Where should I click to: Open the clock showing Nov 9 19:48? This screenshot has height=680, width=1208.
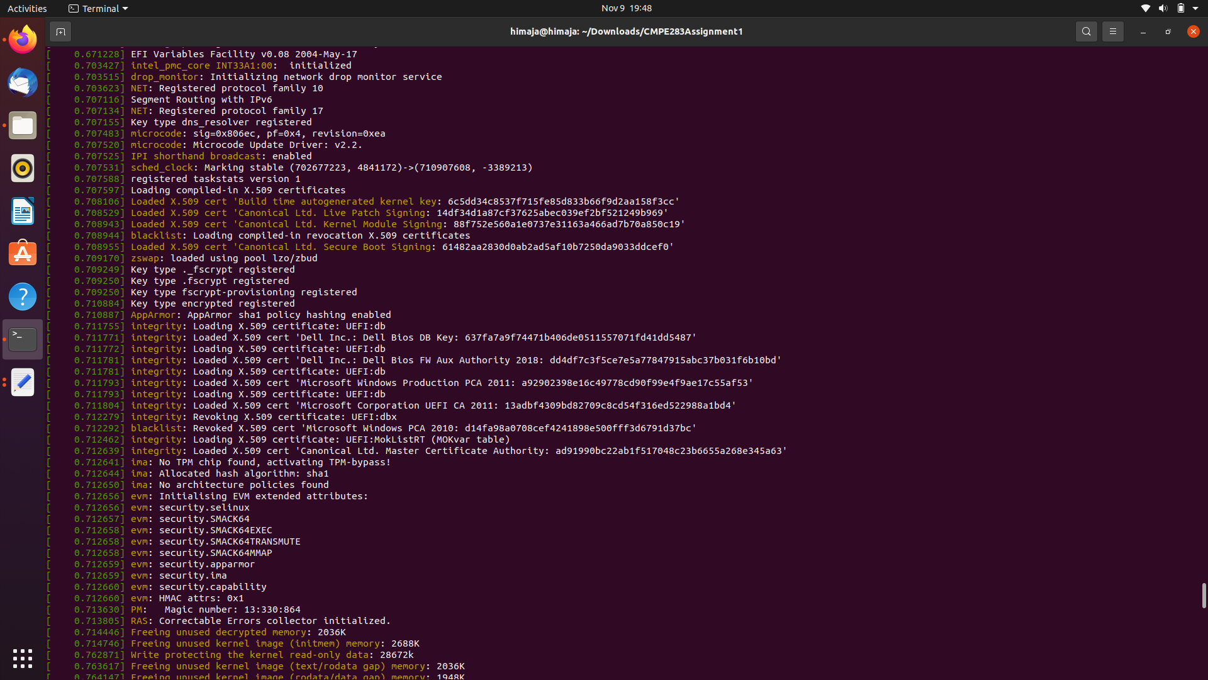click(x=626, y=8)
